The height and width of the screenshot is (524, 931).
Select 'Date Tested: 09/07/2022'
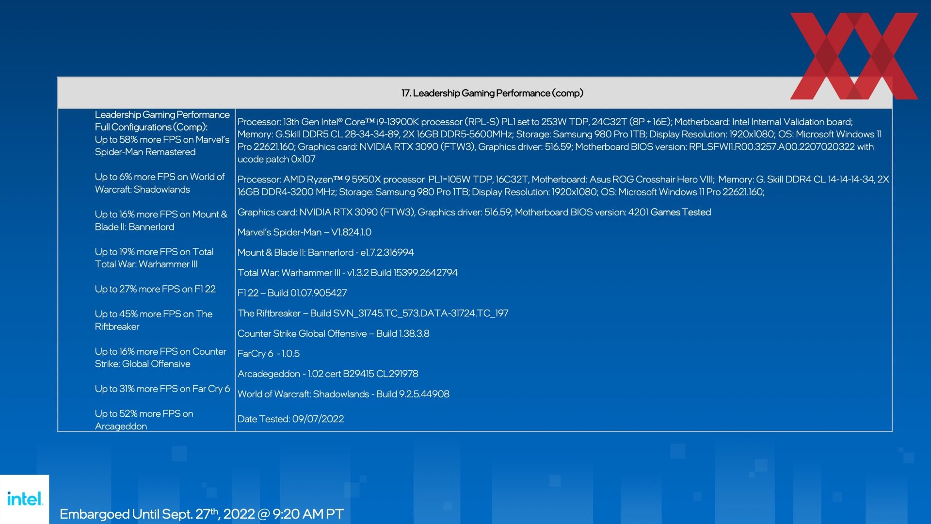[x=291, y=419]
